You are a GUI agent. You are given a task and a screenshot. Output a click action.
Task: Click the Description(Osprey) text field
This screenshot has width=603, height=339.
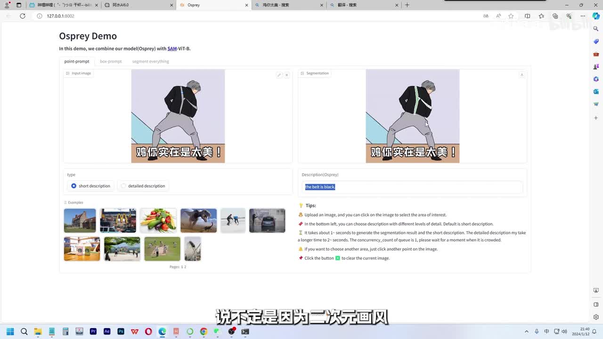(x=412, y=187)
